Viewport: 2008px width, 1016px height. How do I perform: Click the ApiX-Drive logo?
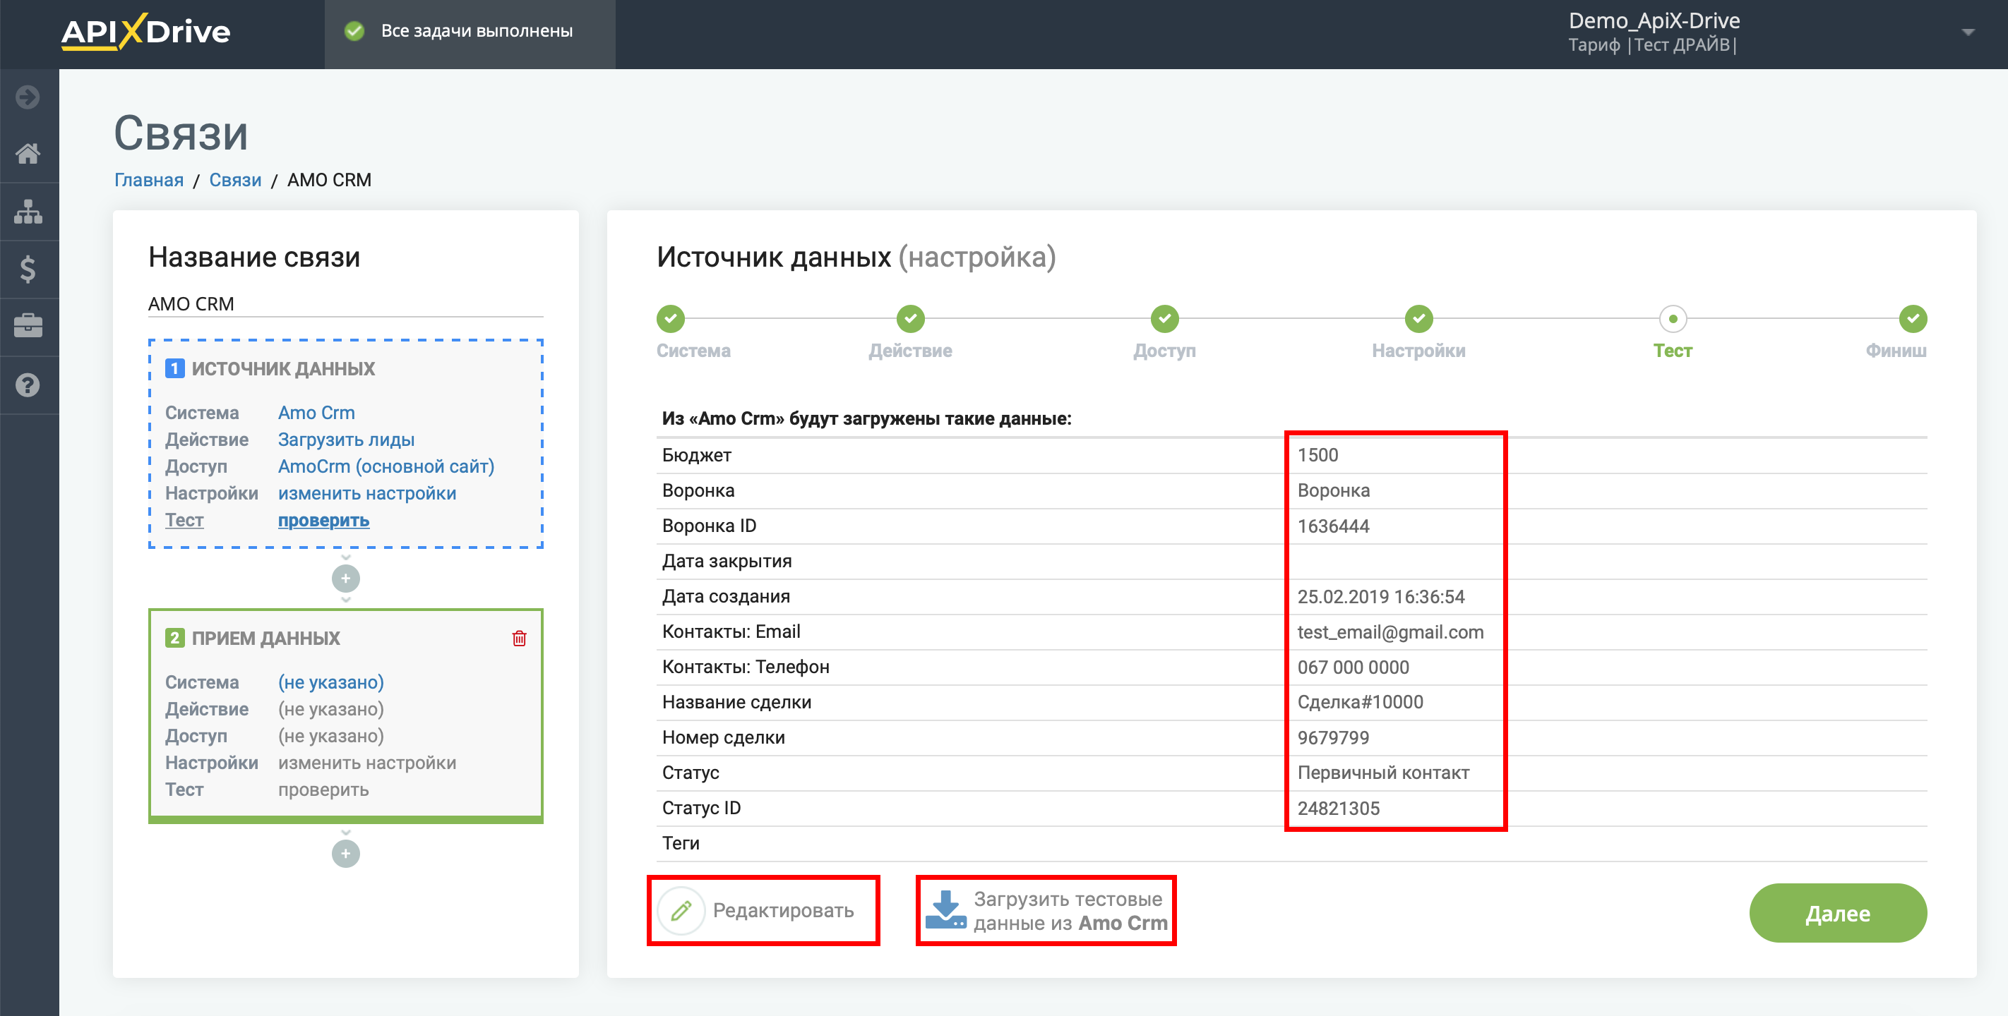[145, 32]
